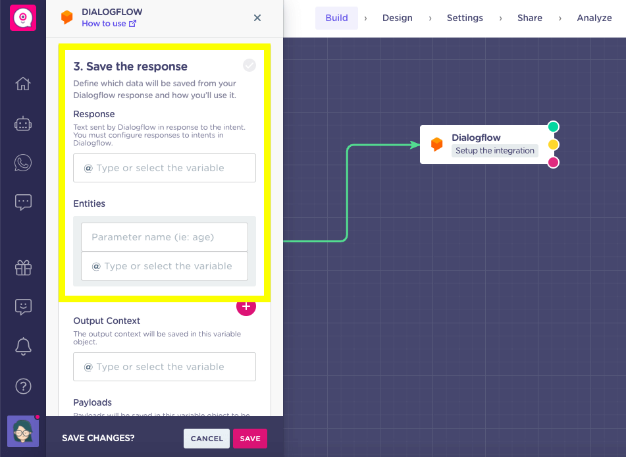Open the chats speech bubble icon
626x457 pixels.
pyautogui.click(x=23, y=202)
